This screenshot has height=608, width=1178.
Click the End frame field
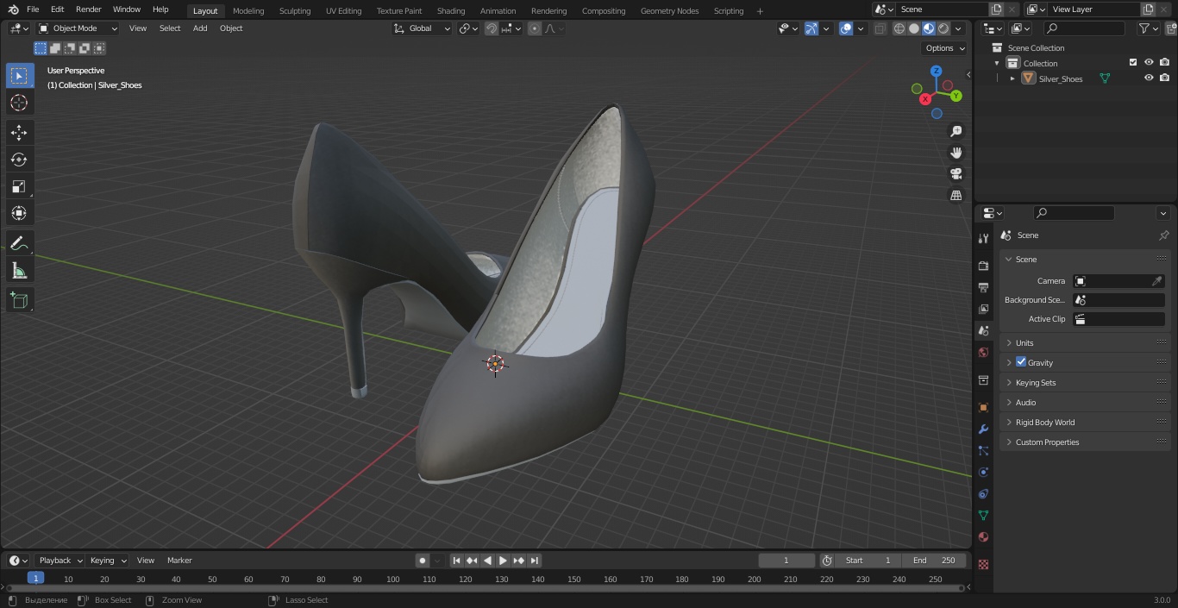tap(935, 561)
